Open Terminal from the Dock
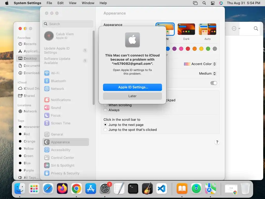The height and width of the screenshot is (199, 265). tap(133, 189)
